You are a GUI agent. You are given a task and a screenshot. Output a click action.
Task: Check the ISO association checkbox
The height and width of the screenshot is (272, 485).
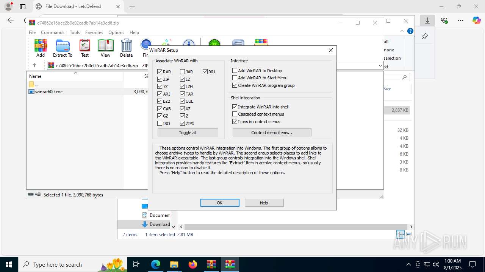click(x=160, y=123)
